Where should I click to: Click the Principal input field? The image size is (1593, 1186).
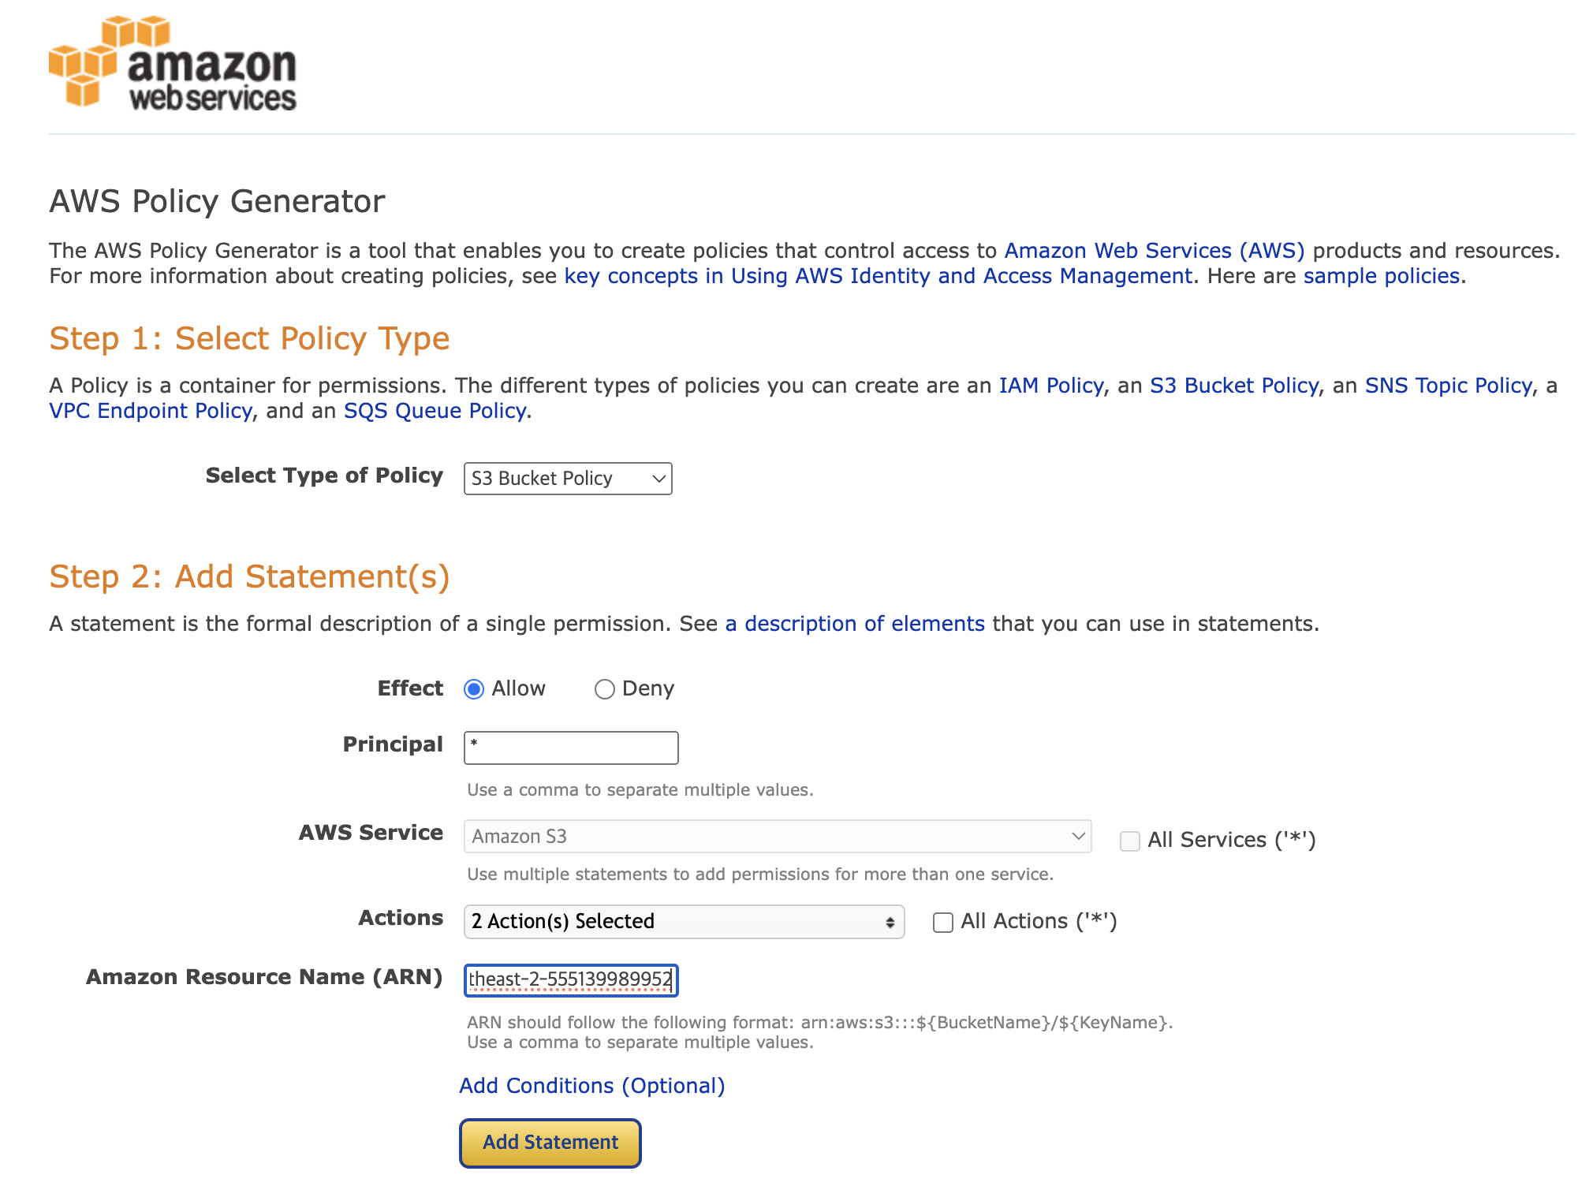click(570, 747)
